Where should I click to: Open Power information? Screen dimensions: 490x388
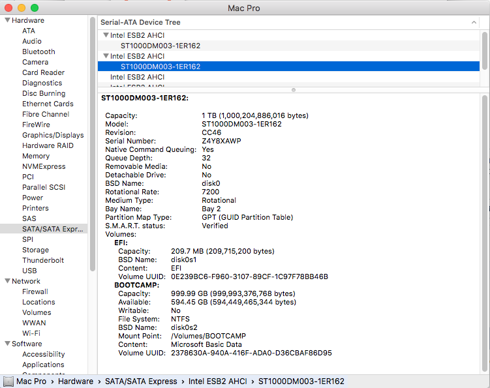(x=33, y=198)
